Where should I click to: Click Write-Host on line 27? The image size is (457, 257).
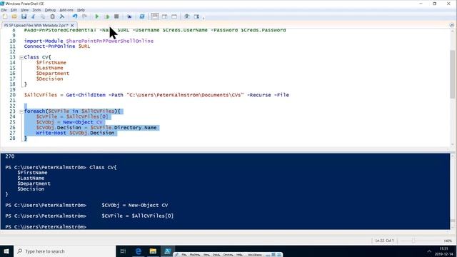coord(51,133)
